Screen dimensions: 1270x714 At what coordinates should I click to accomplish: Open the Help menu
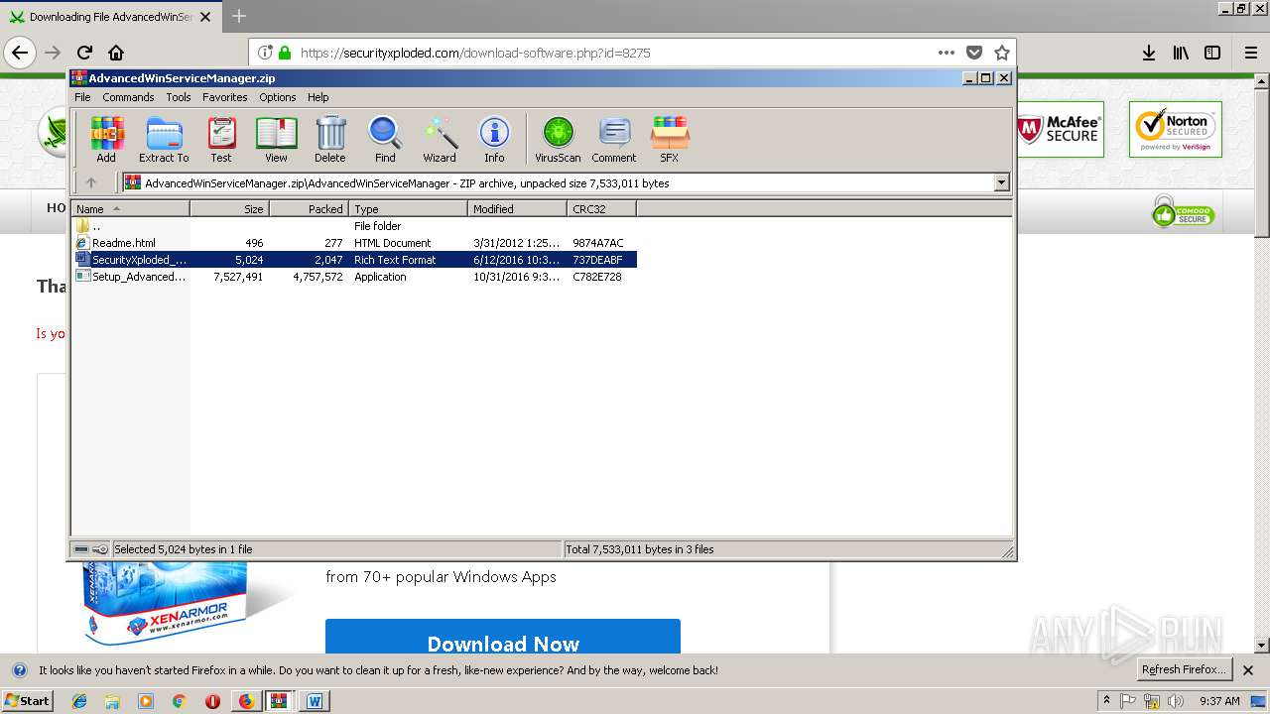tap(317, 97)
